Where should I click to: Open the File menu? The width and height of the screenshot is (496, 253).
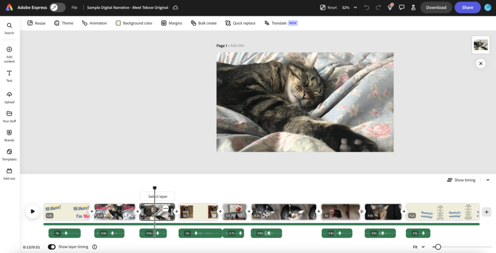tap(74, 8)
